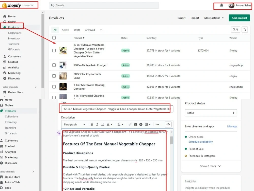254x191 pixels.
Task: Click the search magnifier icon
Action: coord(53,5)
